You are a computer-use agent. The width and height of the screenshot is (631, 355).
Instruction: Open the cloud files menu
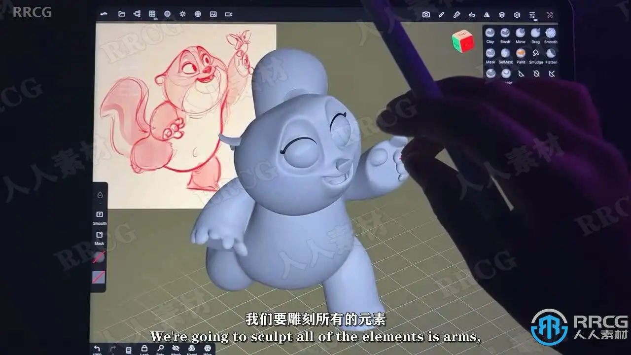pyautogui.click(x=104, y=14)
